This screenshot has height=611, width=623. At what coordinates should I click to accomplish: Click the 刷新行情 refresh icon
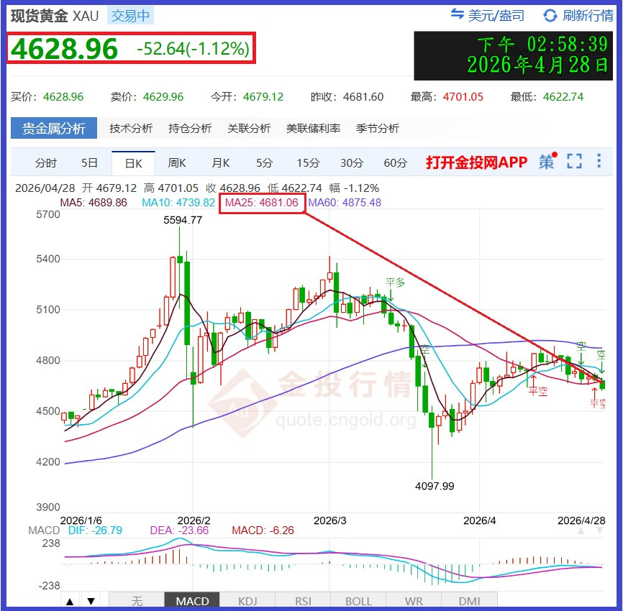[x=550, y=16]
